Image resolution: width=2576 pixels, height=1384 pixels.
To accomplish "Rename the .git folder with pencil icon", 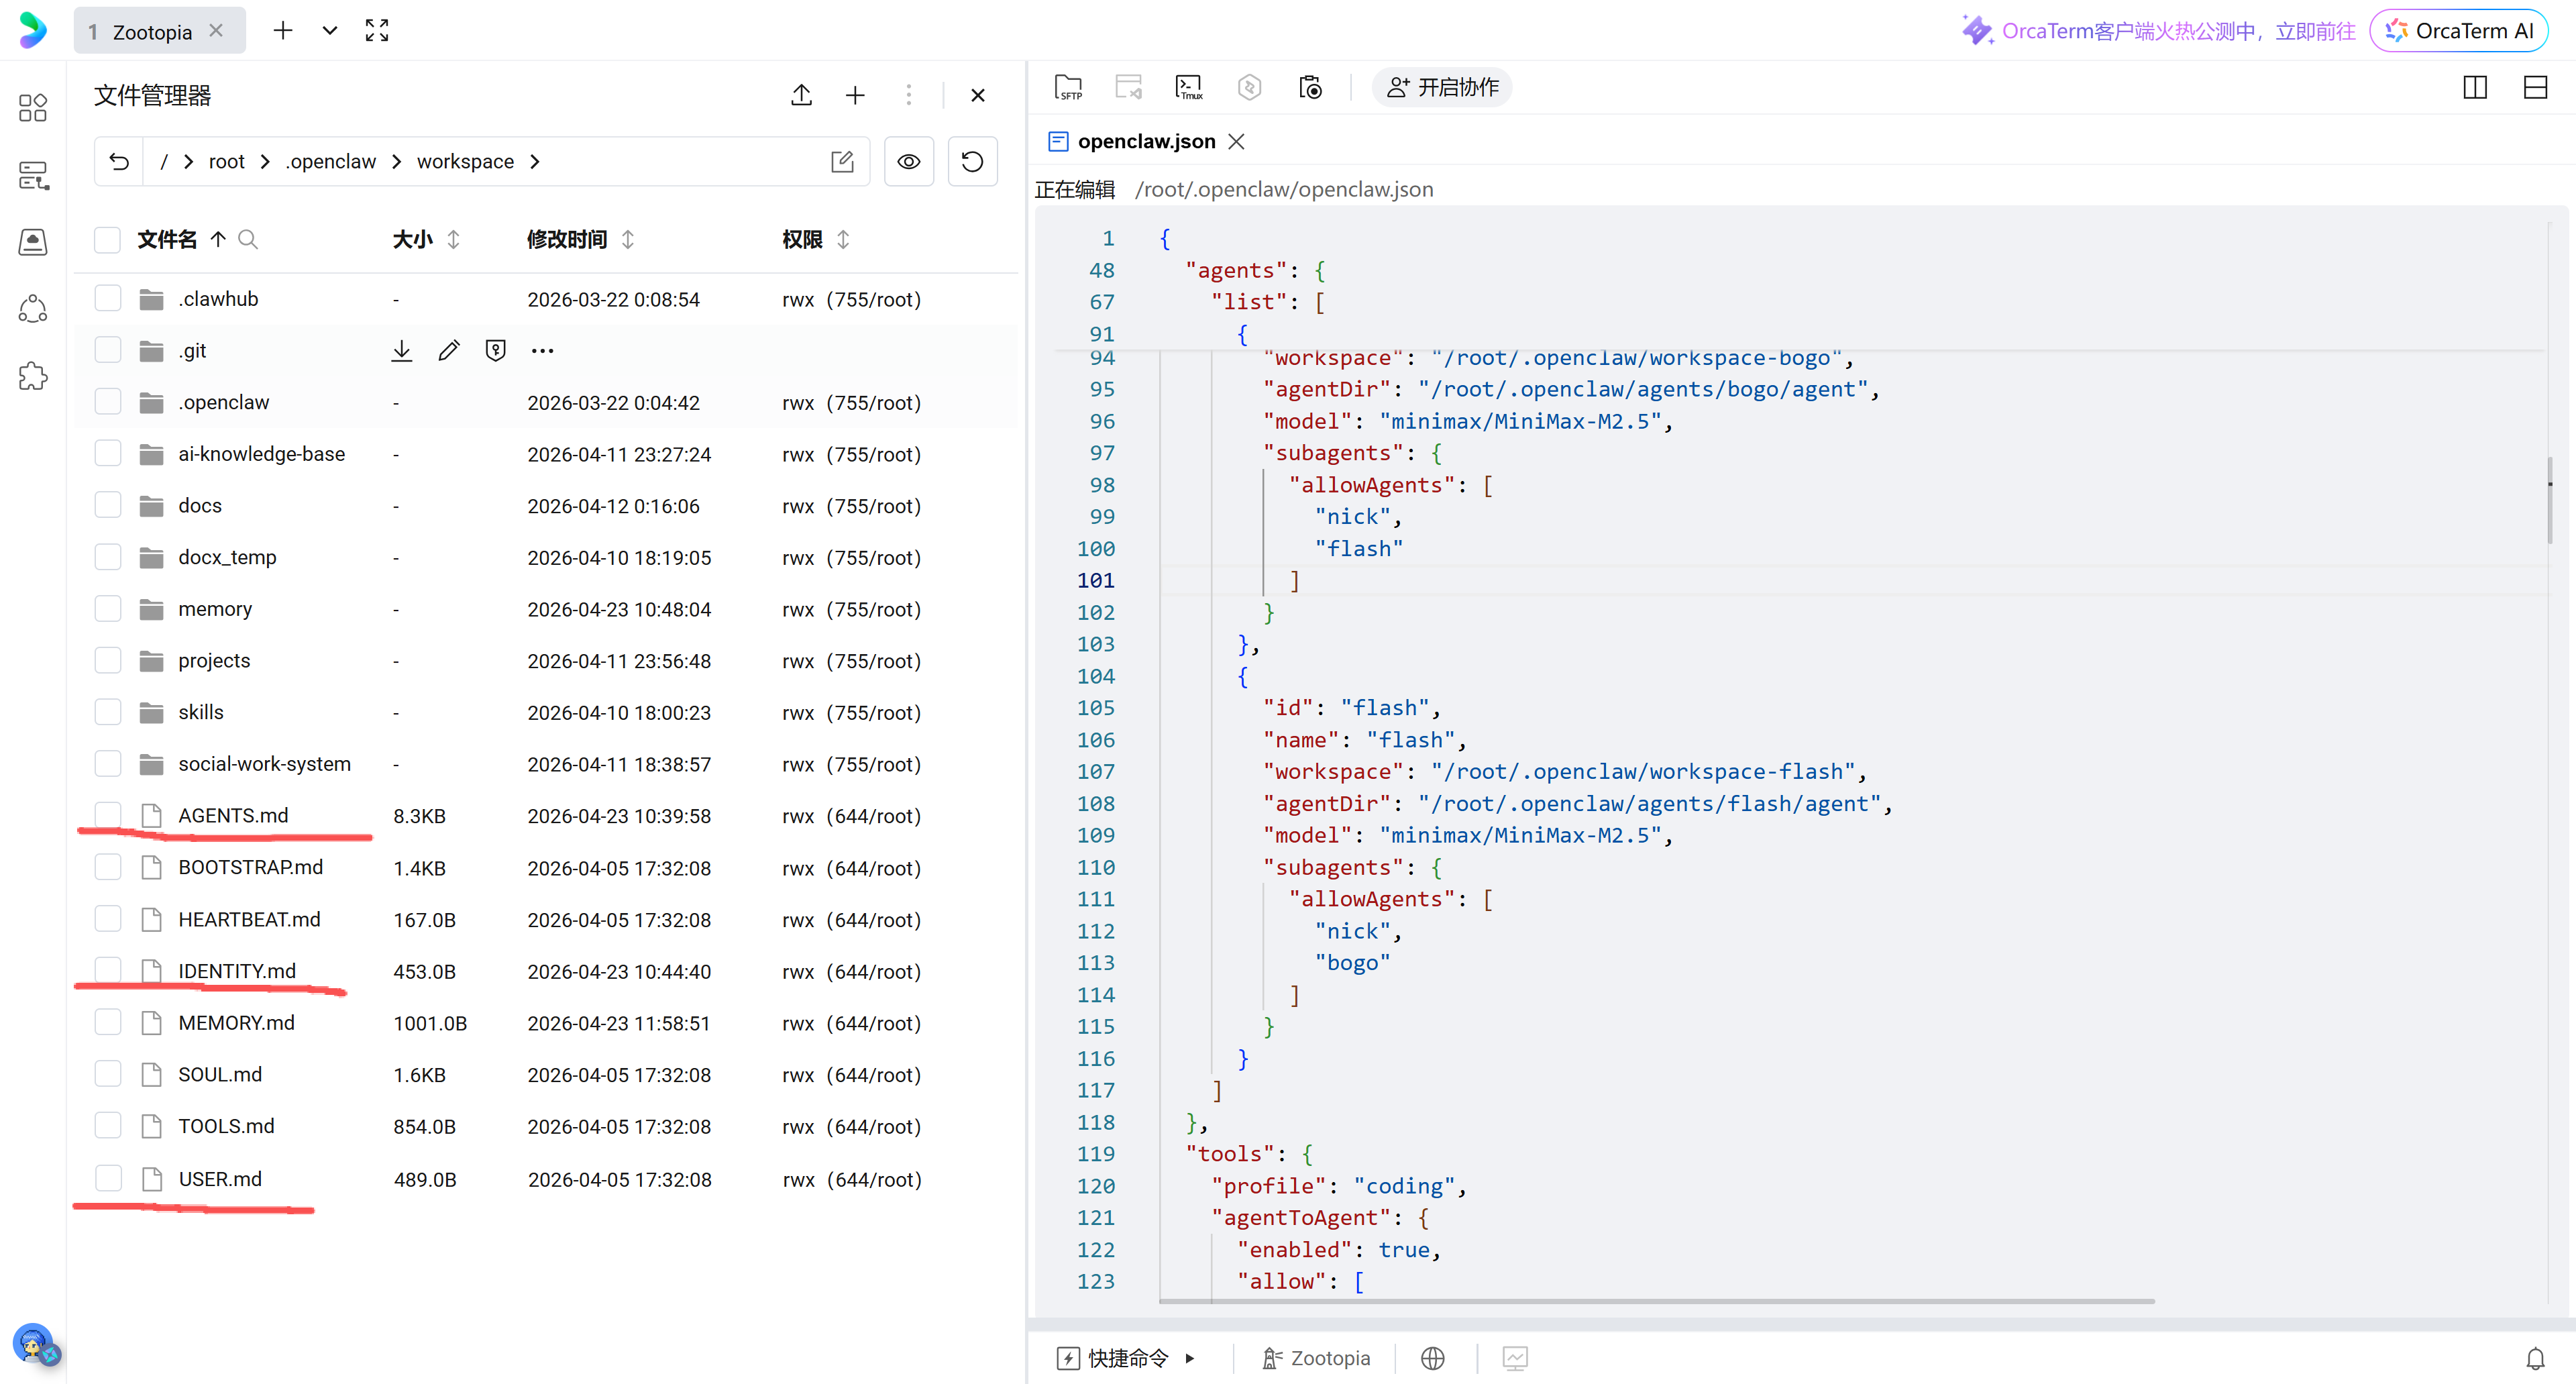I will pyautogui.click(x=449, y=351).
